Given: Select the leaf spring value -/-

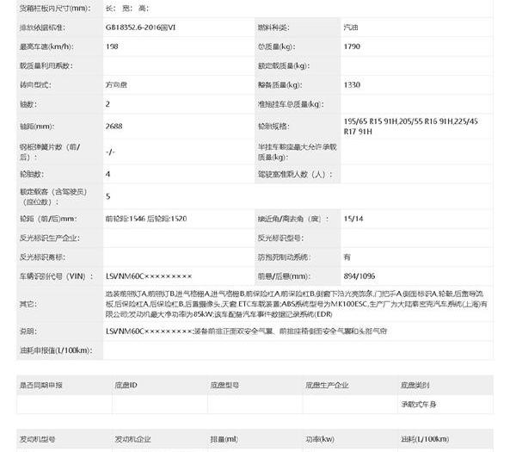Looking at the screenshot, I should [110, 152].
